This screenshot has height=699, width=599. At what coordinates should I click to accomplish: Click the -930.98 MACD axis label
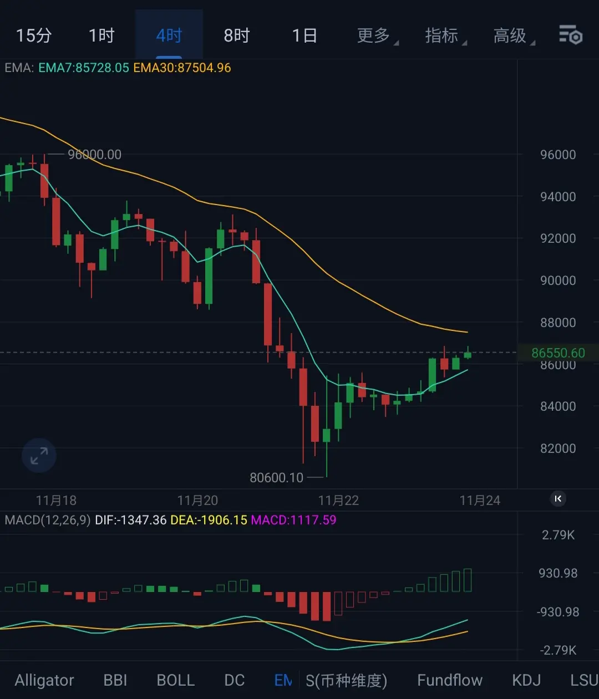pyautogui.click(x=558, y=612)
